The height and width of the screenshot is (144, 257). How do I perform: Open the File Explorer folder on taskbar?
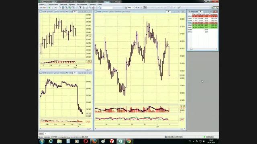[x=59, y=141]
